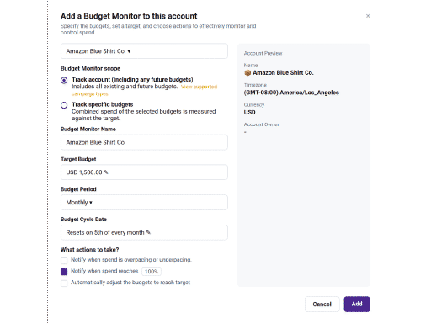The width and height of the screenshot is (431, 323).
Task: Click the Budget Monitor scope heading
Action: 90,68
